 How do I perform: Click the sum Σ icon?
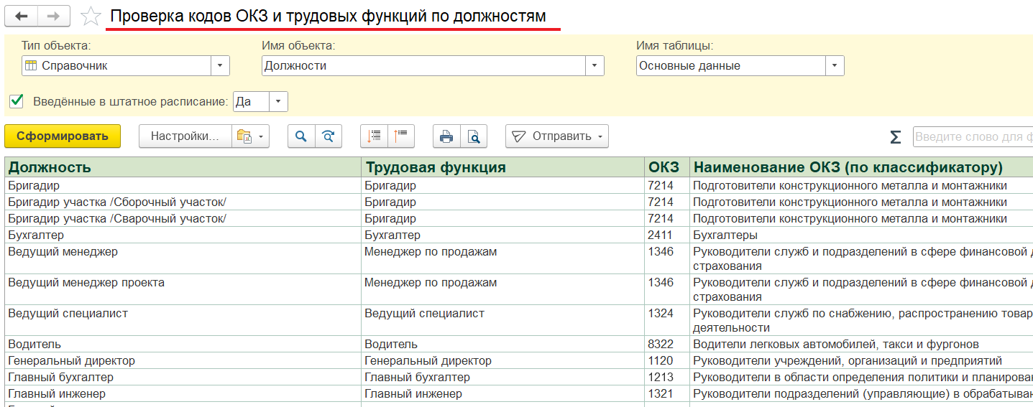[895, 137]
